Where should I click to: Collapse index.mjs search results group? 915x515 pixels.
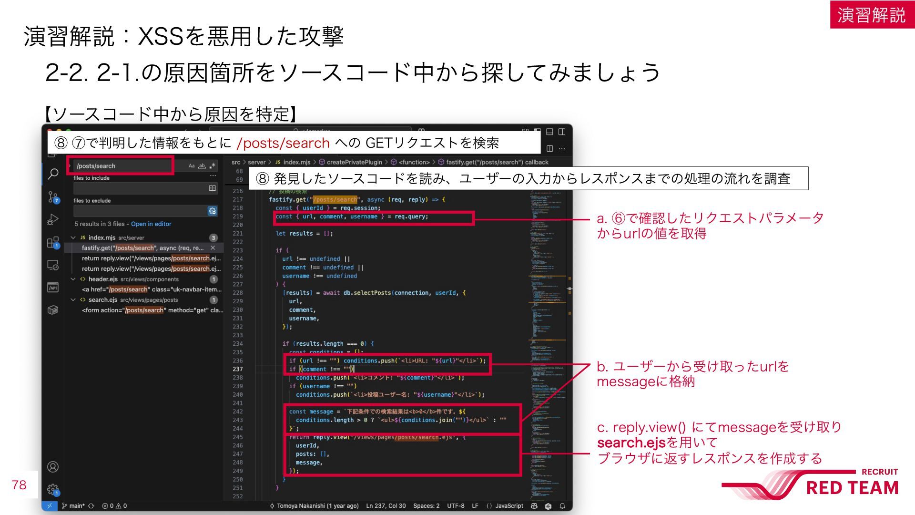(x=73, y=237)
